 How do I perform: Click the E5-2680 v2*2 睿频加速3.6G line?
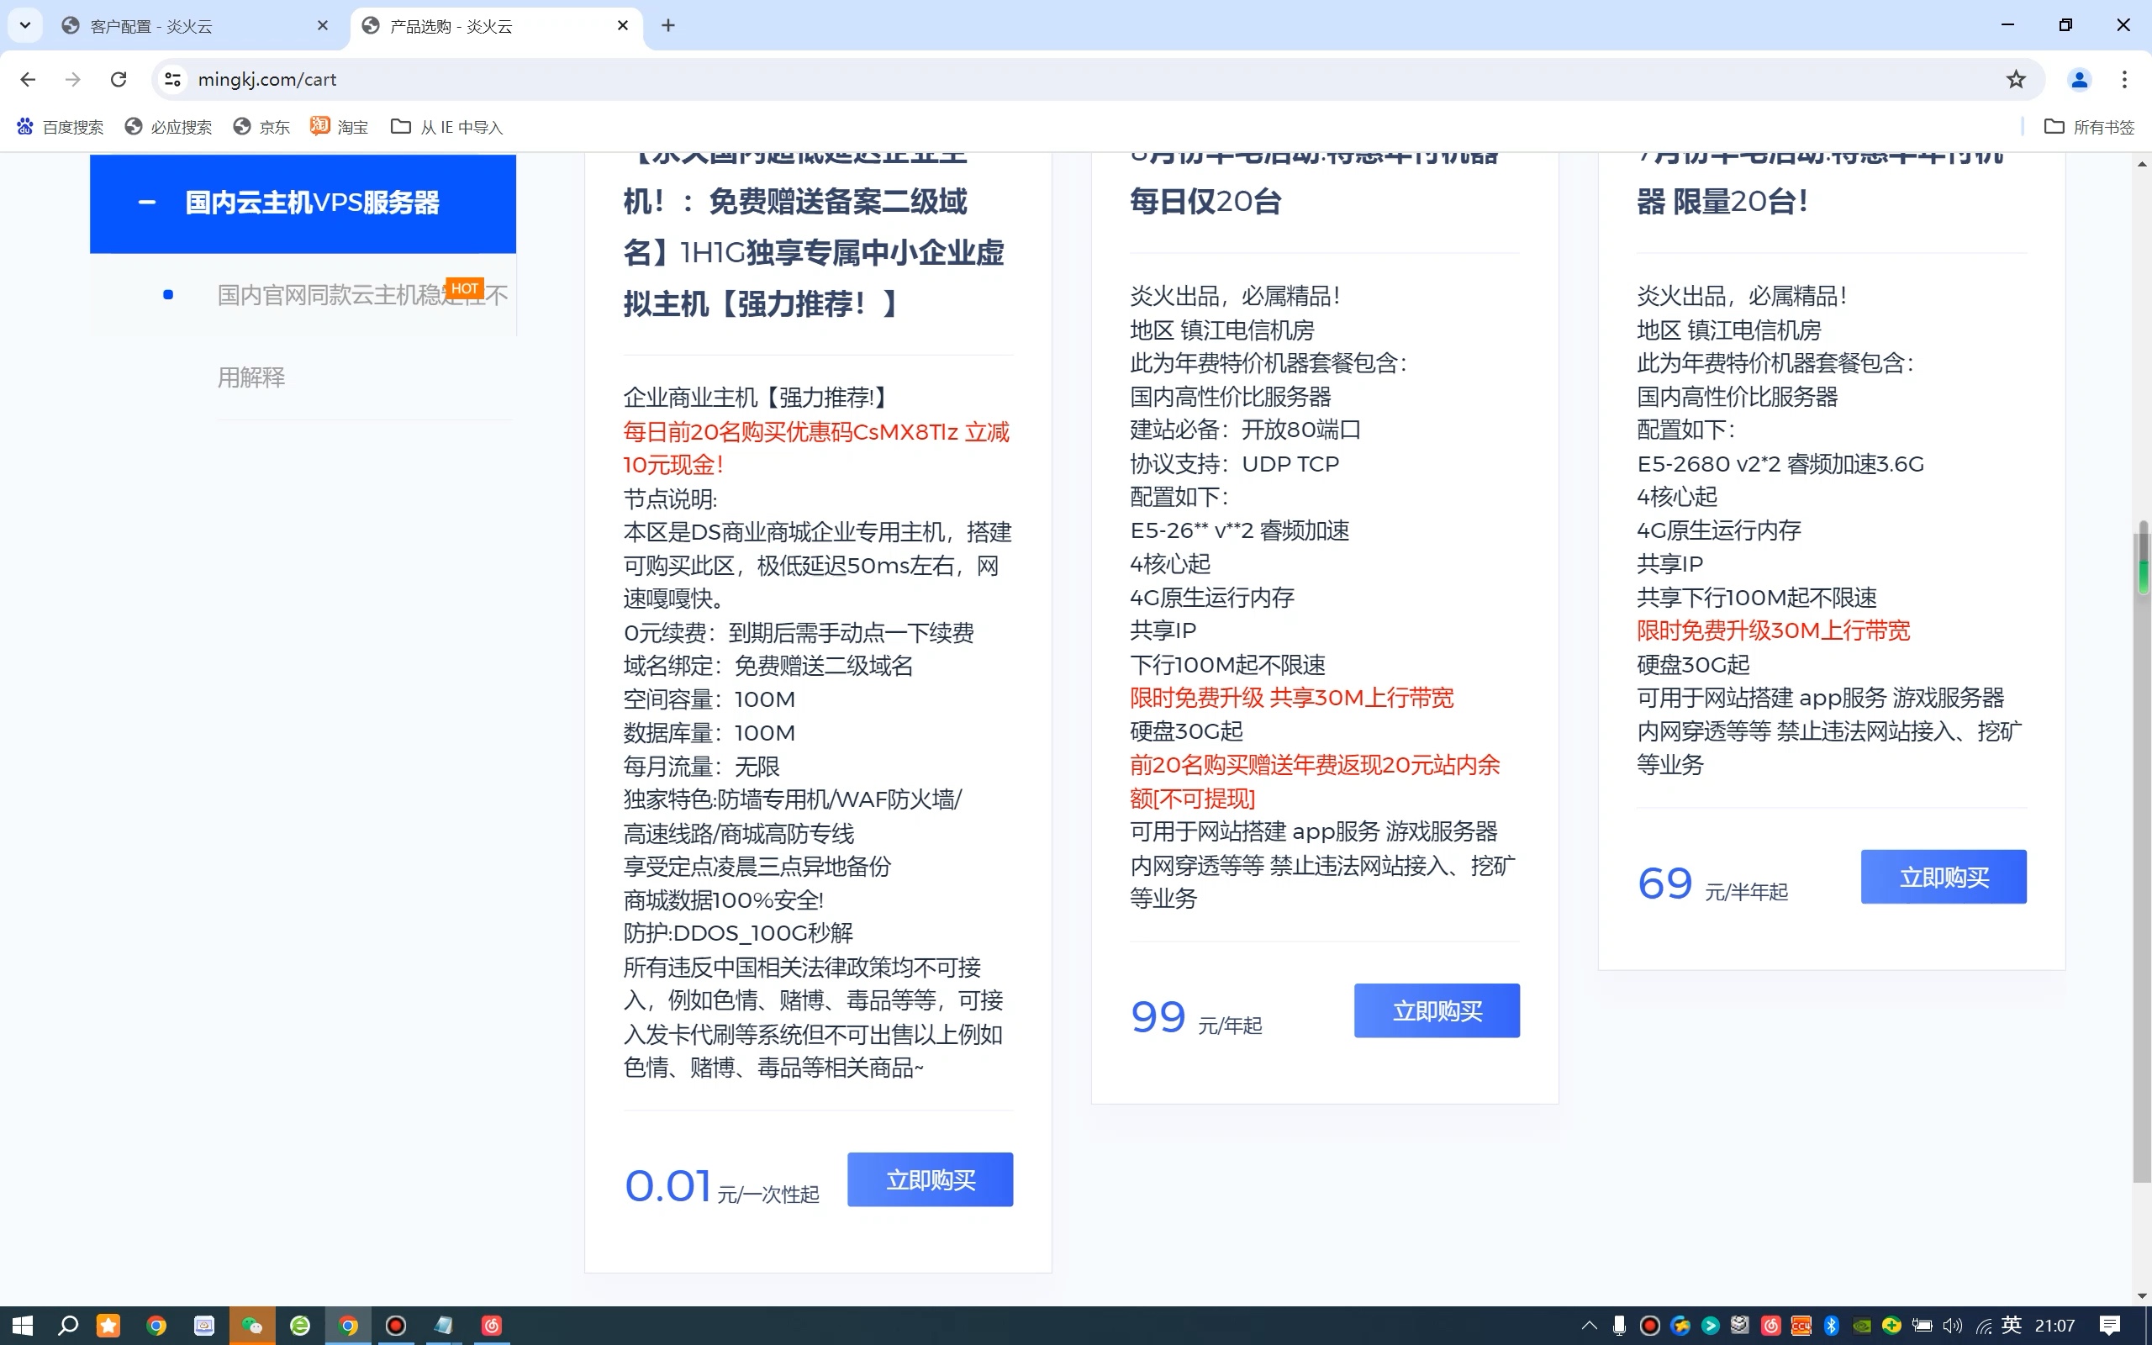point(1780,463)
